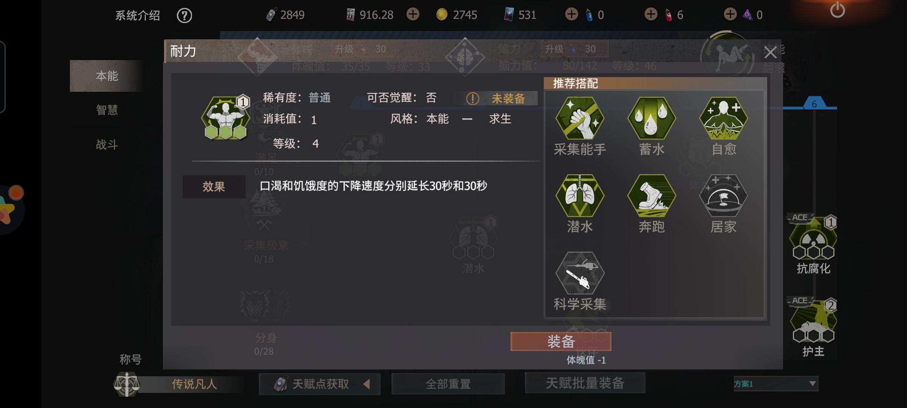Select the 蓄水 water storage talent icon
This screenshot has width=907, height=408.
(x=652, y=118)
